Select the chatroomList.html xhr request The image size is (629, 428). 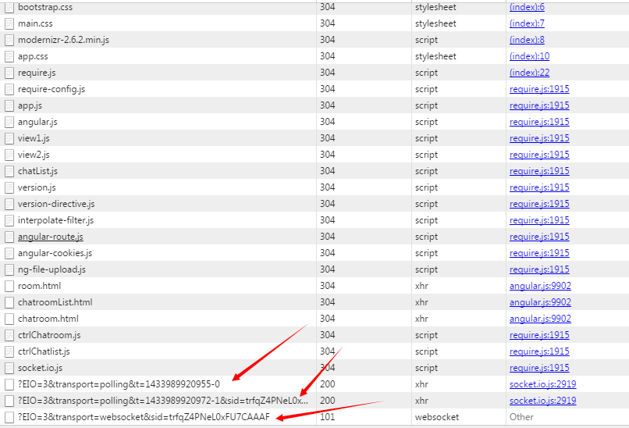(x=55, y=302)
